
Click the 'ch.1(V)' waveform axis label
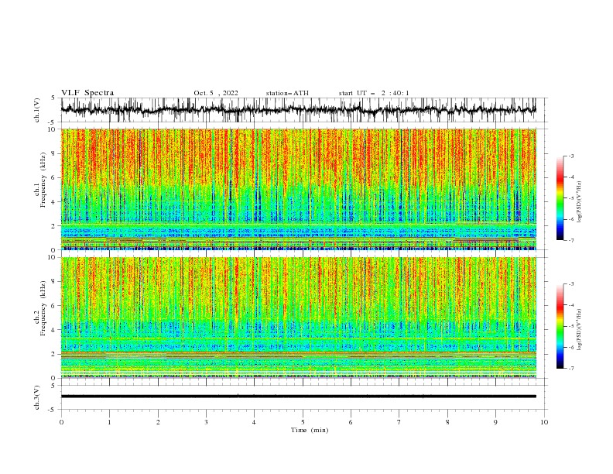point(37,110)
